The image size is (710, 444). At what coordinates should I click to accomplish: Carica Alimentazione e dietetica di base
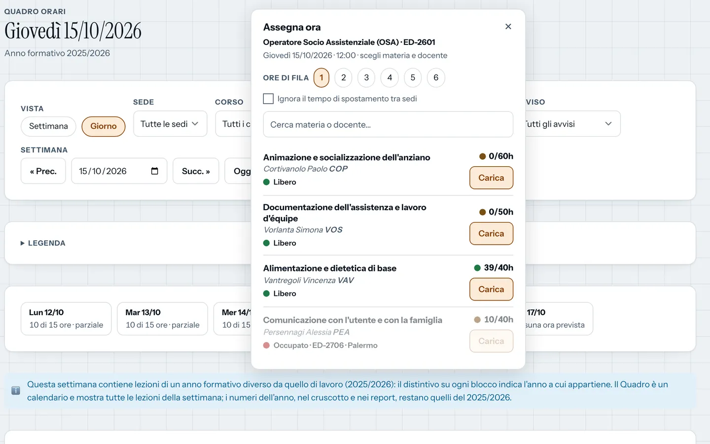click(491, 289)
